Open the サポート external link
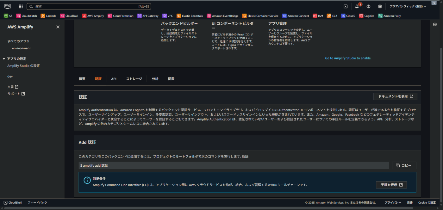This screenshot has height=210, width=443. tap(16, 94)
